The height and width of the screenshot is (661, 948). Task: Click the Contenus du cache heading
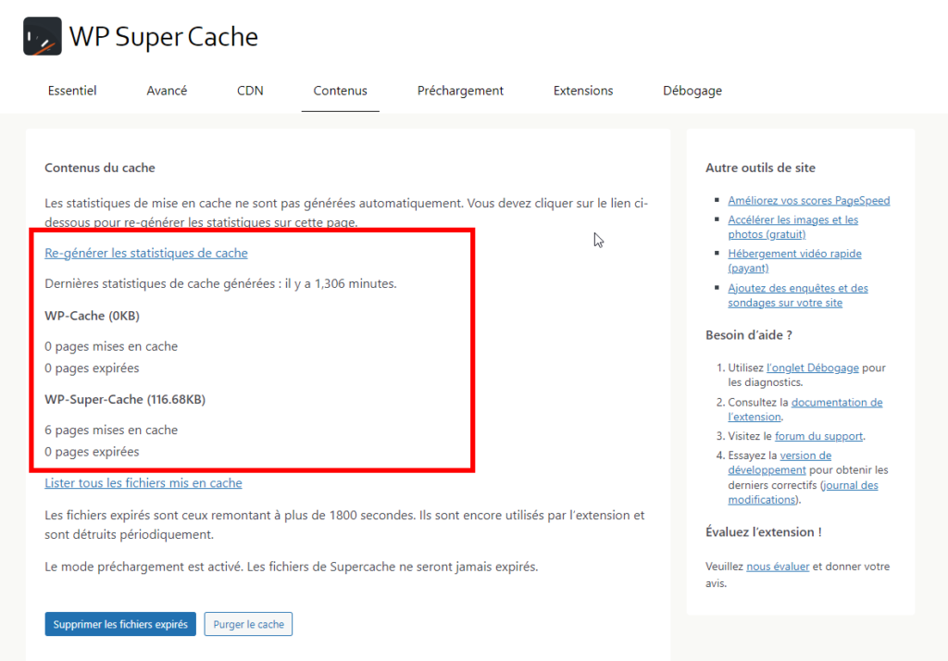tap(100, 168)
